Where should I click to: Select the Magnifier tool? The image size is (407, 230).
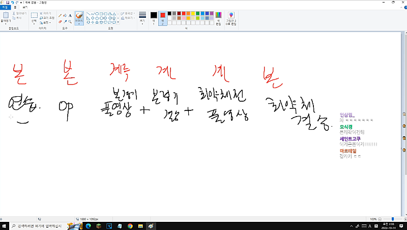click(70, 22)
